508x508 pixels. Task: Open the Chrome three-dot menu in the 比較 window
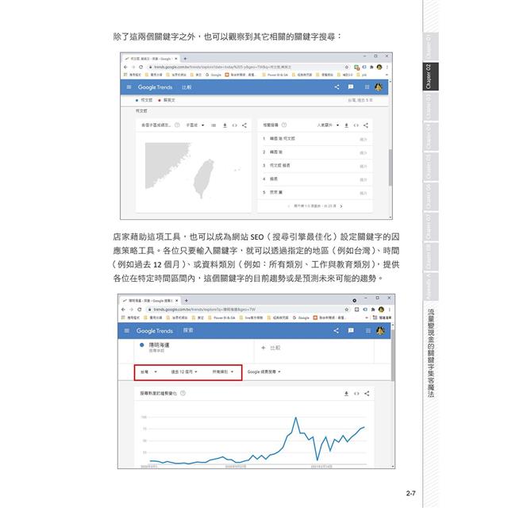click(x=387, y=67)
